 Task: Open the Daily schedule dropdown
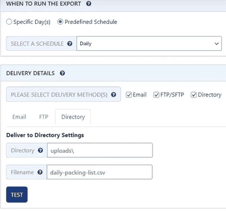tap(149, 43)
